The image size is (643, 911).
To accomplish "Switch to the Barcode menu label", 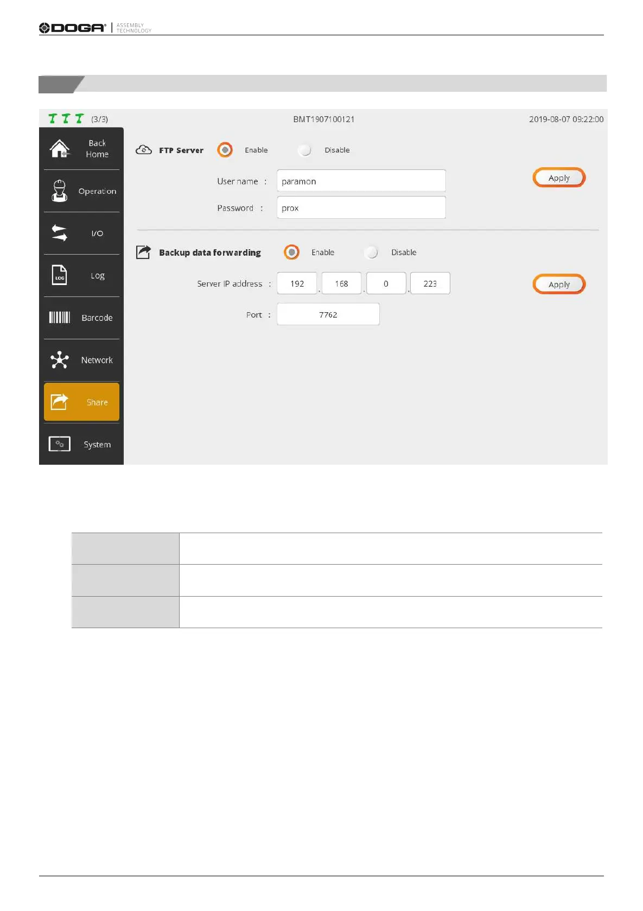I will (x=97, y=318).
